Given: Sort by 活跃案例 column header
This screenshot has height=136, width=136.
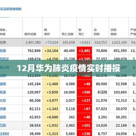Looking at the screenshot, I should pyautogui.click(x=114, y=32).
